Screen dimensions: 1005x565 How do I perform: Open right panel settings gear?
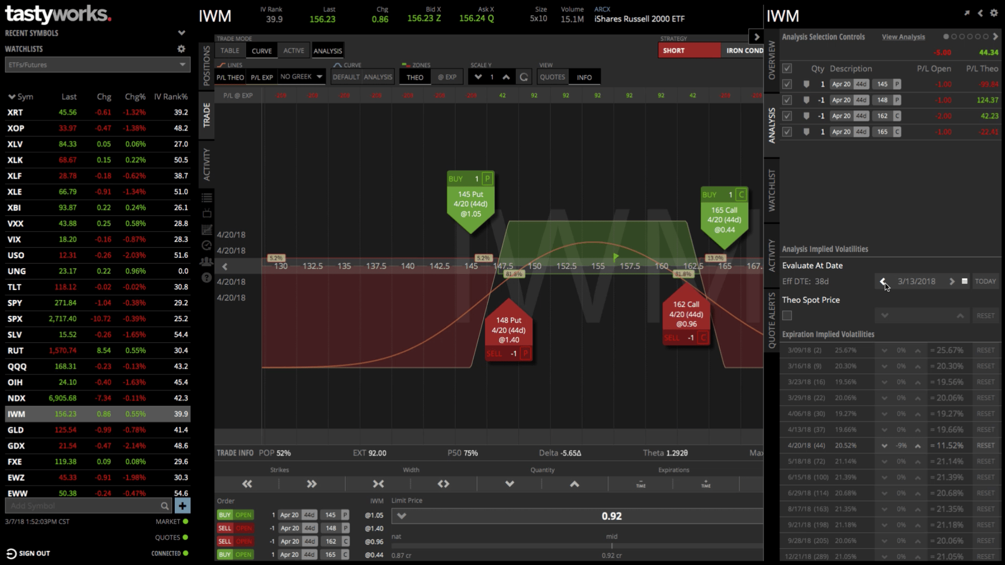(994, 13)
